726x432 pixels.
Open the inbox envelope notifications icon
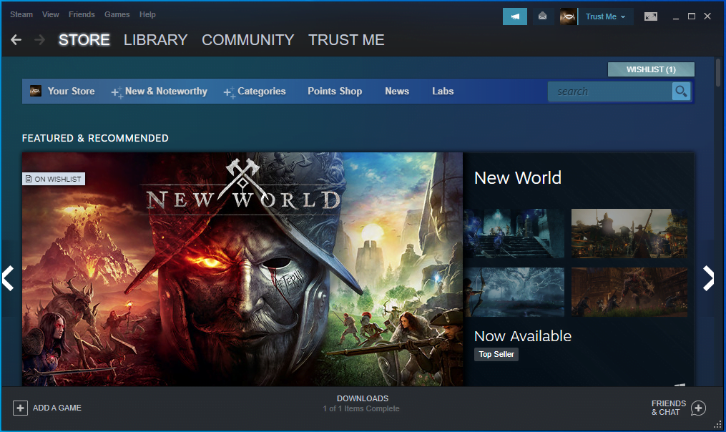click(542, 16)
